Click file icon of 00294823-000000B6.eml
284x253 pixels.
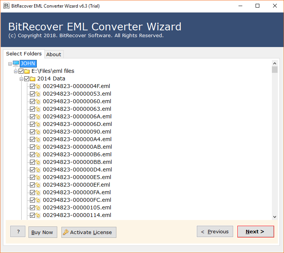[x=38, y=155]
